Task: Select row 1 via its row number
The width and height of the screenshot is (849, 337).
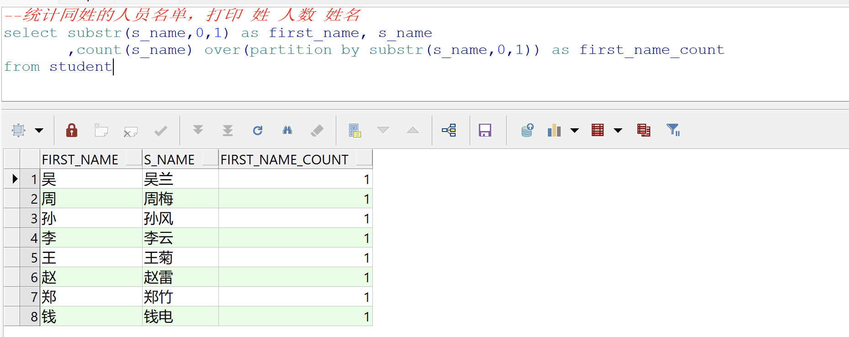Action: 30,179
